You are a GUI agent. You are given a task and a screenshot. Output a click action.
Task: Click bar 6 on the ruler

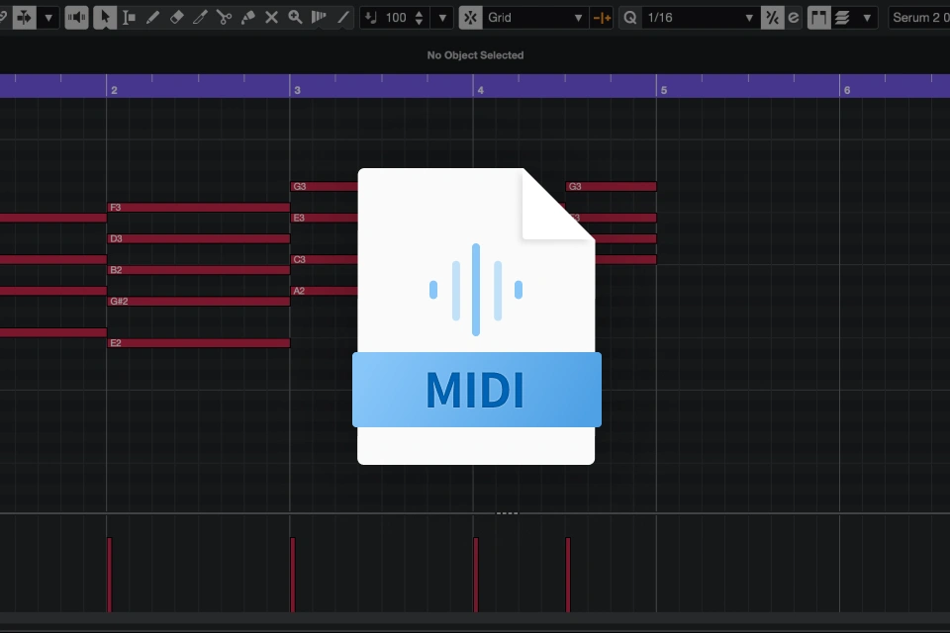(847, 90)
